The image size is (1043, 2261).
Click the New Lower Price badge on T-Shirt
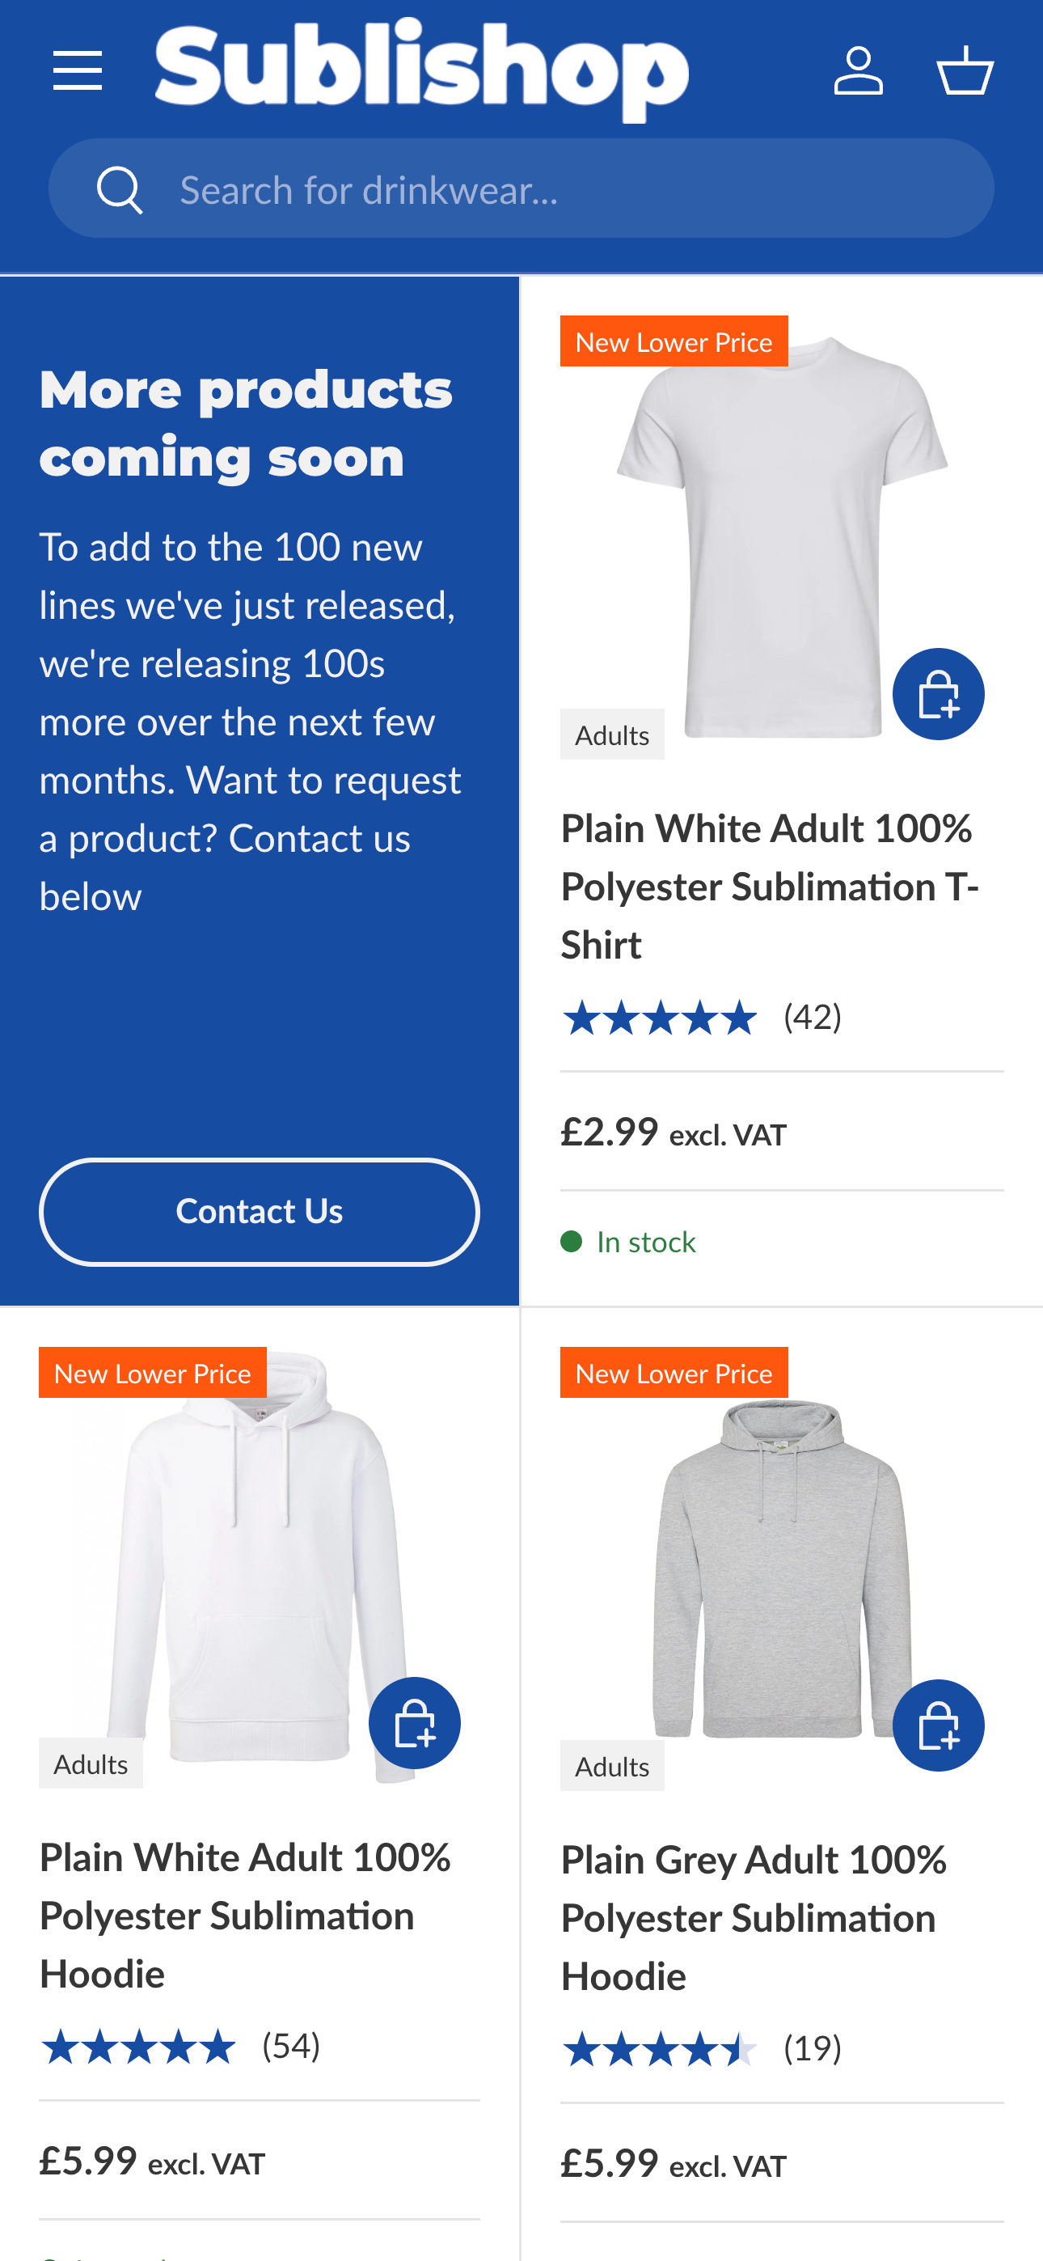(674, 341)
